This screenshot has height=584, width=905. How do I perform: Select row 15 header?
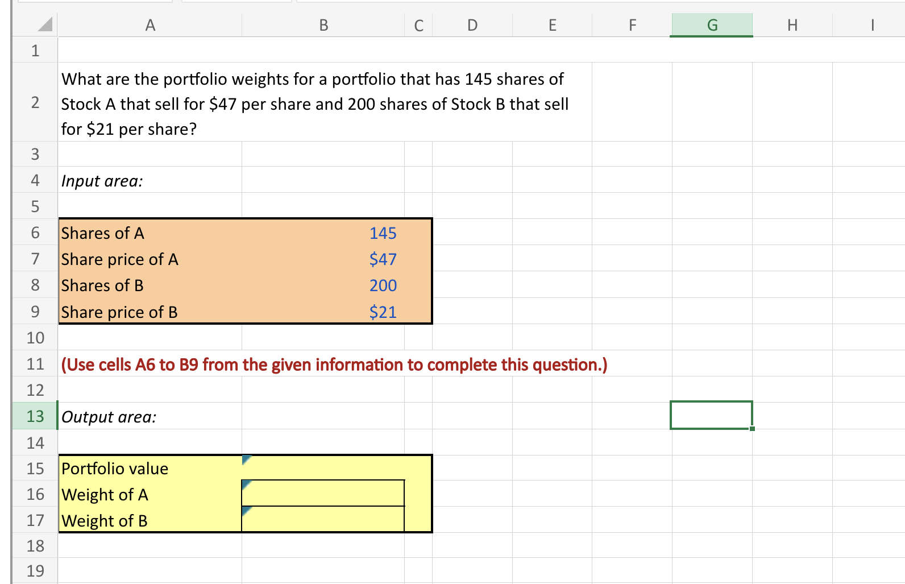click(35, 468)
